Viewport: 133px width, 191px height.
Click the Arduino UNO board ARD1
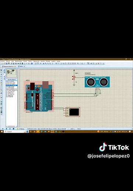pos(39,96)
